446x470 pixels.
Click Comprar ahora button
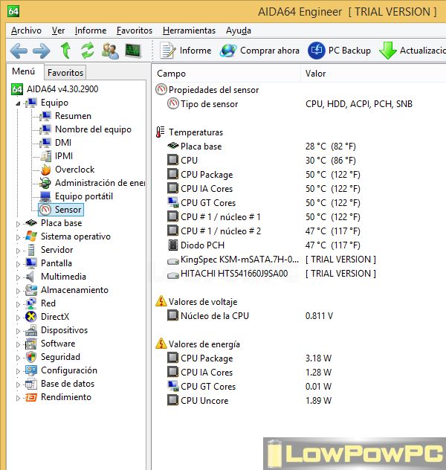click(259, 51)
